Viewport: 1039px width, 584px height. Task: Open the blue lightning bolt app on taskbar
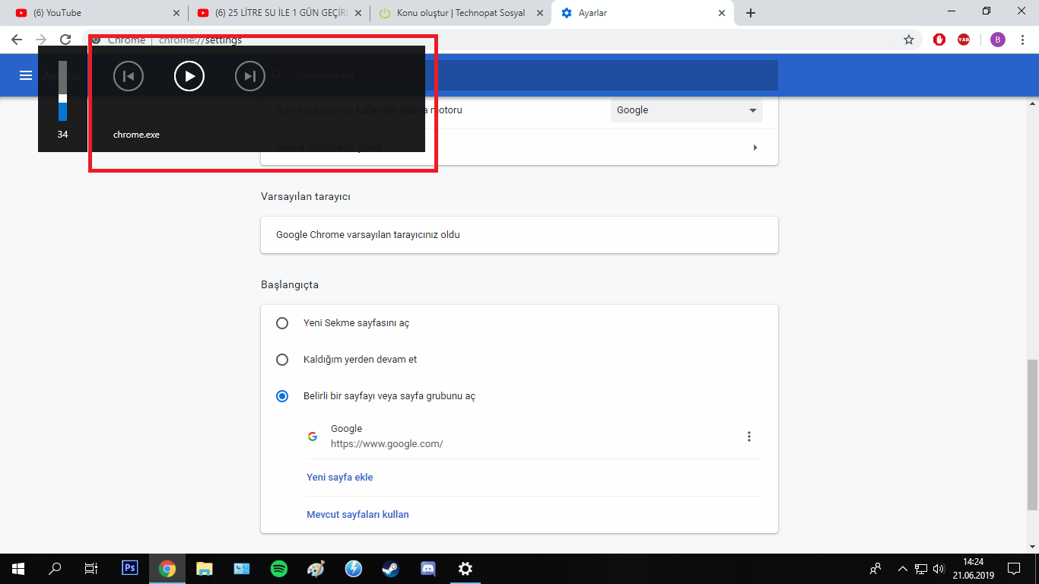click(354, 569)
